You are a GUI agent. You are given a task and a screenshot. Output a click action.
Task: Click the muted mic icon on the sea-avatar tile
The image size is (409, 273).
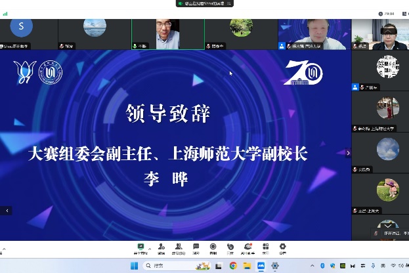point(62,46)
